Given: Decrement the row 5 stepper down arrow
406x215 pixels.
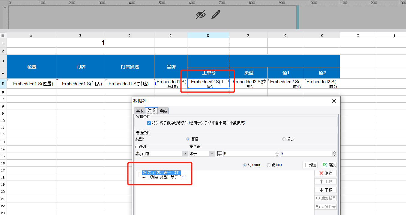Looking at the screenshot, I should (x=334, y=155).
